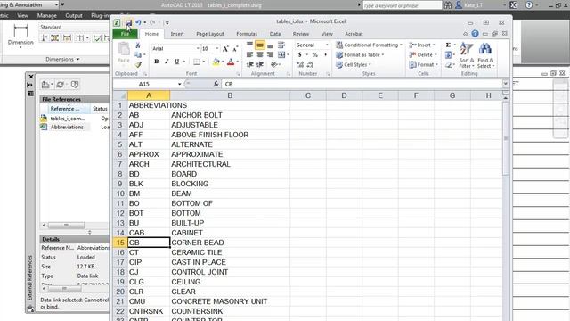Click the Save icon in Excel's quick access toolbar

click(x=128, y=22)
